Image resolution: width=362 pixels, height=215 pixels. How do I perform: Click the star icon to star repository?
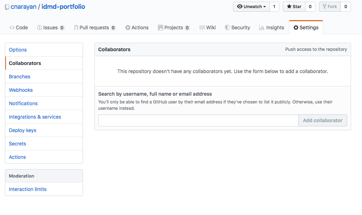(289, 6)
